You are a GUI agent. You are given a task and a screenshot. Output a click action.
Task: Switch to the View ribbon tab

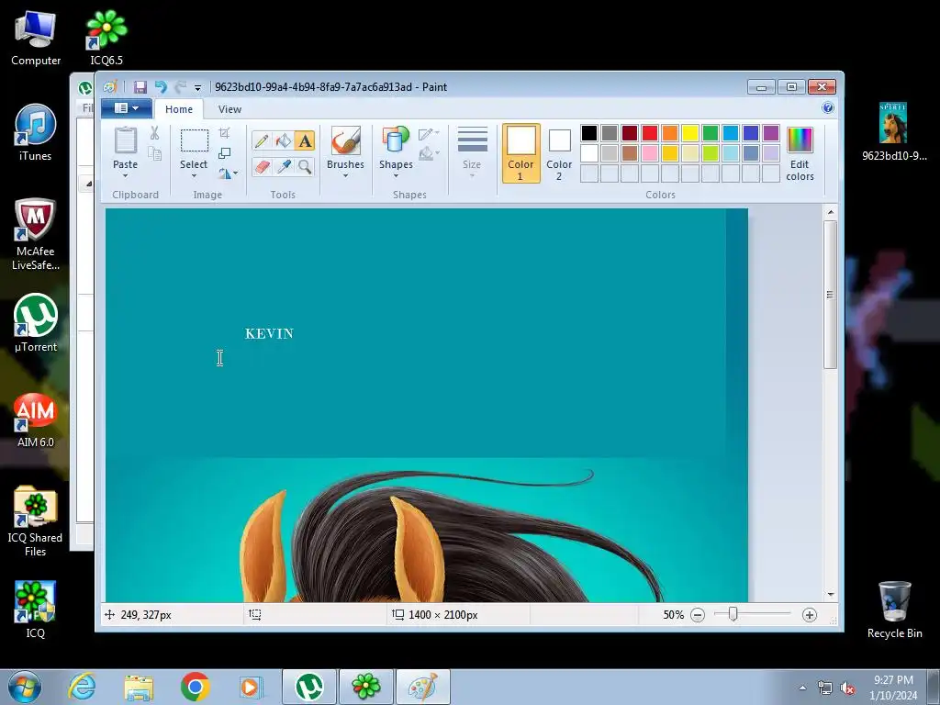coord(229,109)
